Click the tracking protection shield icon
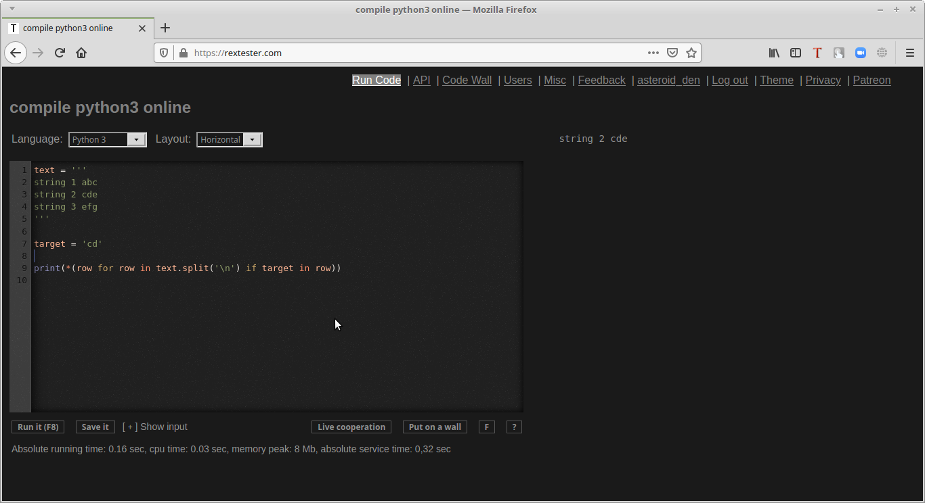 click(164, 53)
